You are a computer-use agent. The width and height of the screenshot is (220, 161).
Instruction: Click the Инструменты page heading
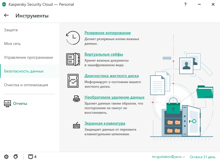(x=32, y=16)
